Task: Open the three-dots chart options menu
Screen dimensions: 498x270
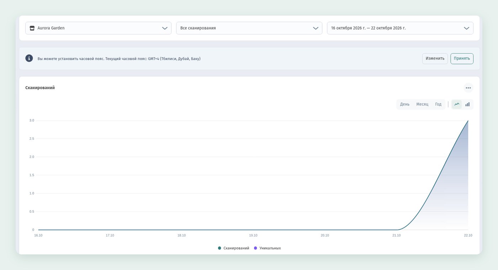Action: tap(468, 88)
